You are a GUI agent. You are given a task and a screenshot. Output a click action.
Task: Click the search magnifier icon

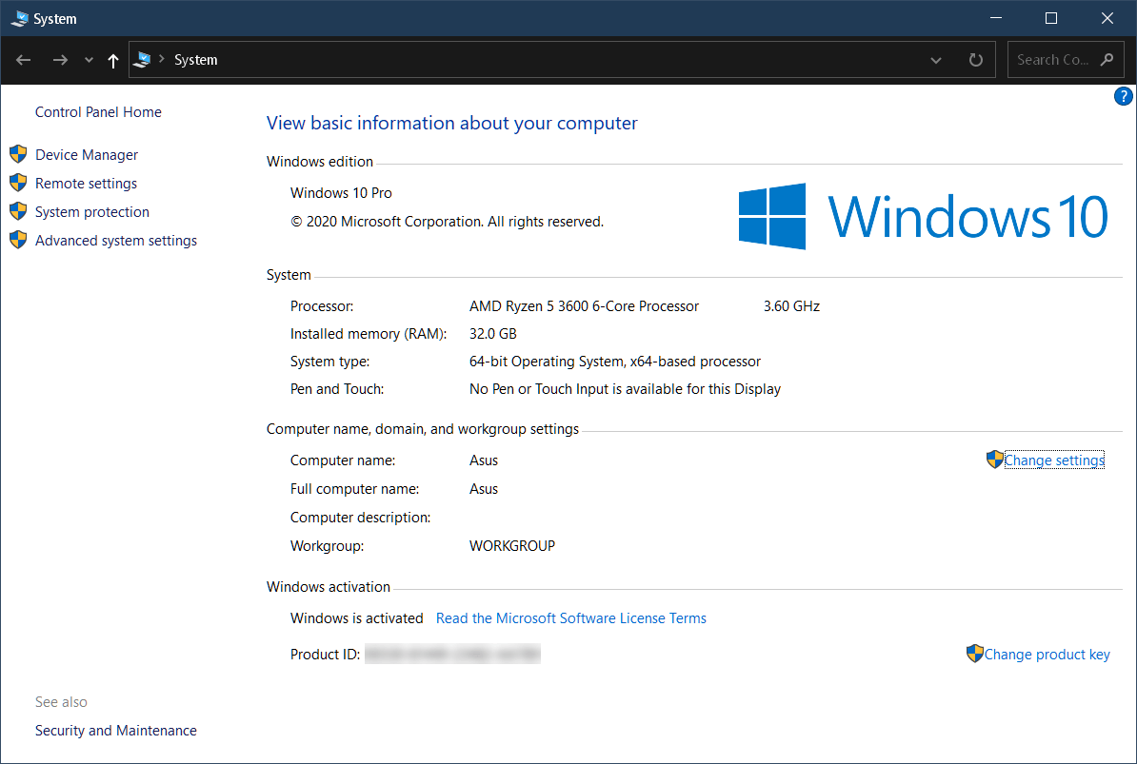pos(1107,60)
